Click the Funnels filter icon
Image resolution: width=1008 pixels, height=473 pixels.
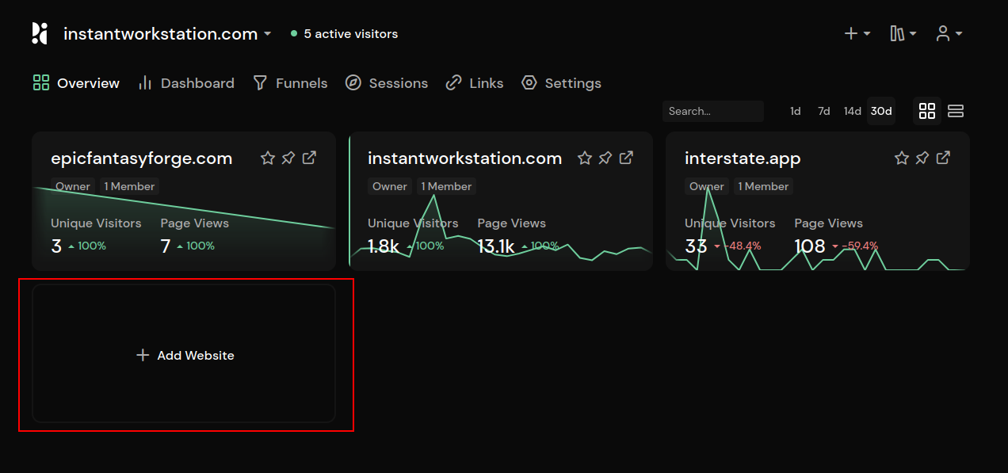click(x=260, y=82)
